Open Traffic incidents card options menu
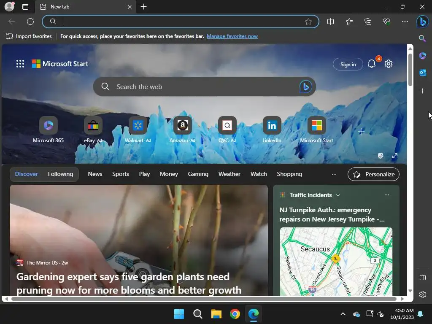 pyautogui.click(x=387, y=195)
